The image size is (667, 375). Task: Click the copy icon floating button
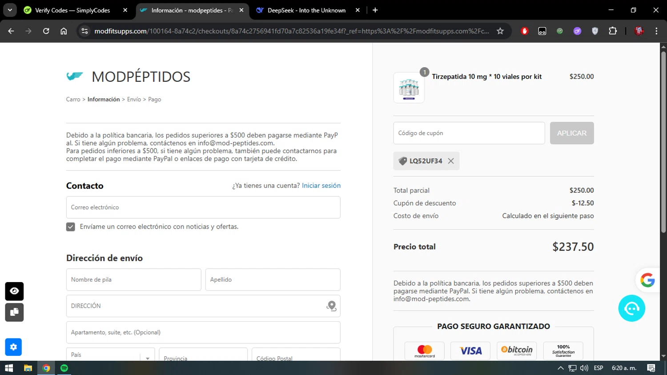[x=14, y=312]
